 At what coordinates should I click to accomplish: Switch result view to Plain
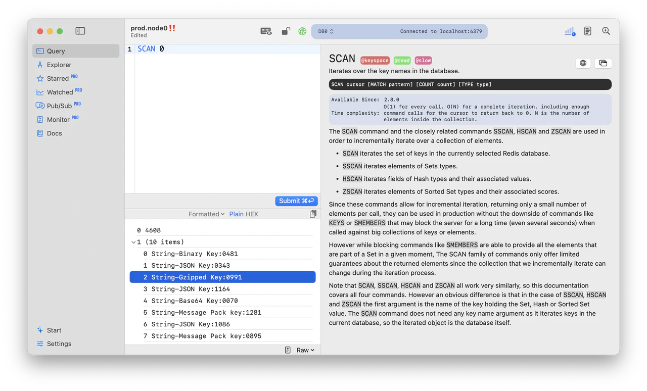coord(237,214)
